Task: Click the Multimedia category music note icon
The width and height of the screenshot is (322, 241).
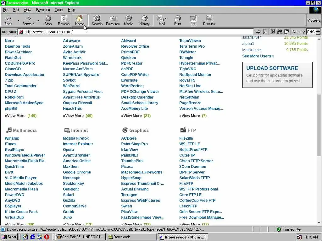Action: [x=8, y=130]
